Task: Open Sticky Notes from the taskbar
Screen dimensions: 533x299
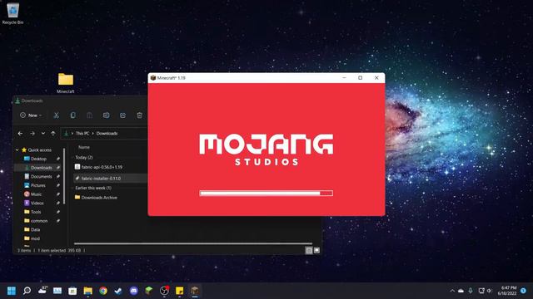Action: 180,291
